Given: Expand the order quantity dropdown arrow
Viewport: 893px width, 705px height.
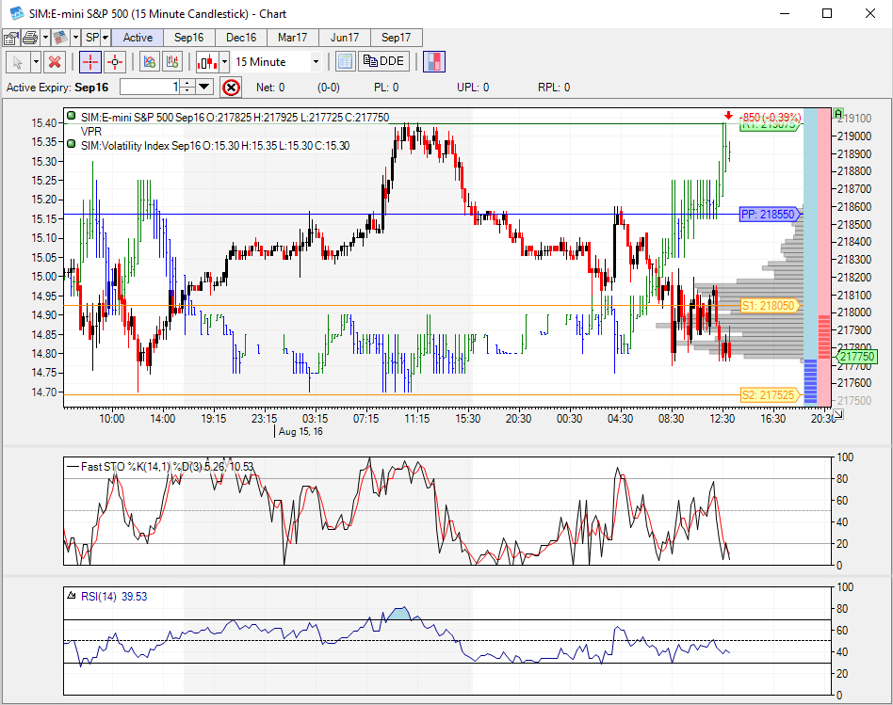Looking at the screenshot, I should click(204, 88).
